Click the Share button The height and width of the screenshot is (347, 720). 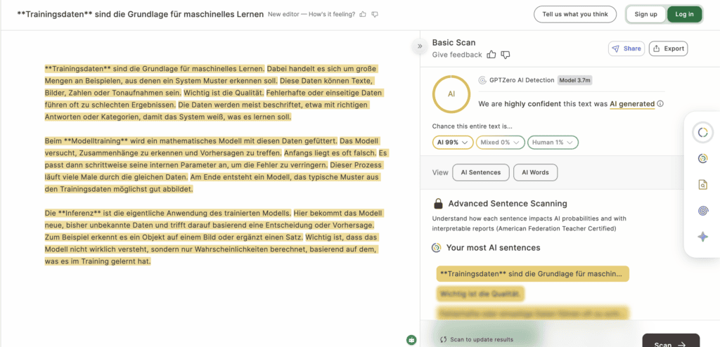(x=626, y=48)
